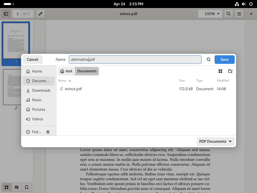
Task: Click the volume speaker icon
Action: point(244,4)
